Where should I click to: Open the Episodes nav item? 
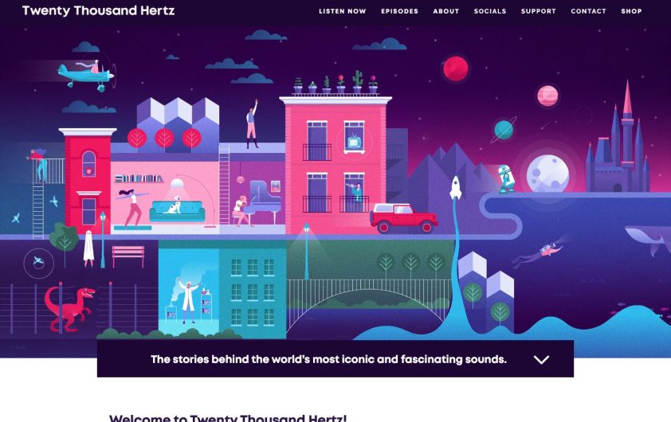(x=400, y=11)
